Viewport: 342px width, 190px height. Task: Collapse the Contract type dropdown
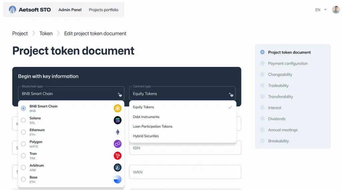coord(230,94)
